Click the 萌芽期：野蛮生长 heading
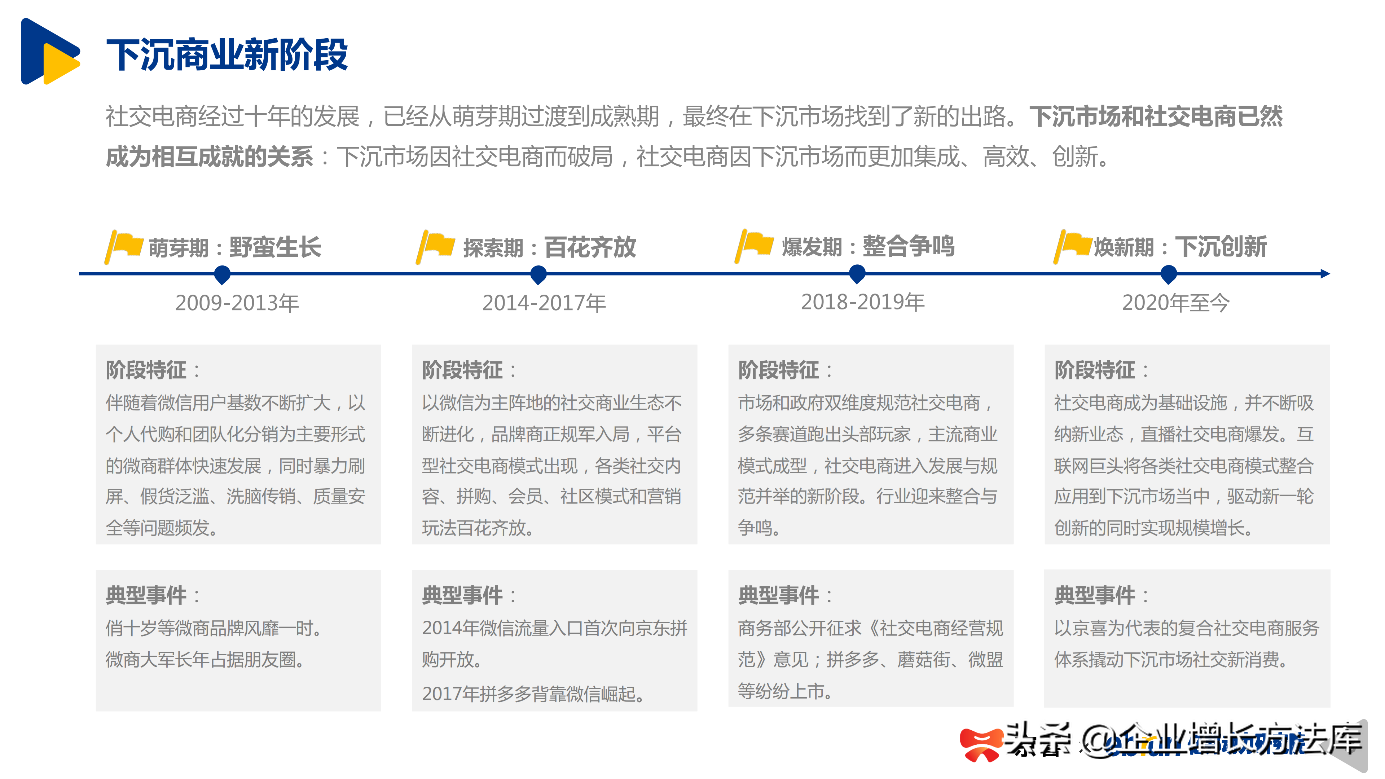 234,247
